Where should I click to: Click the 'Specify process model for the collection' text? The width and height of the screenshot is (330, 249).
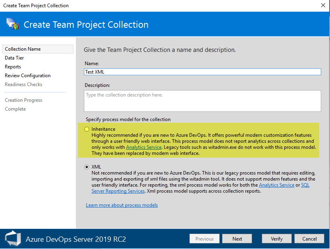[x=128, y=119]
